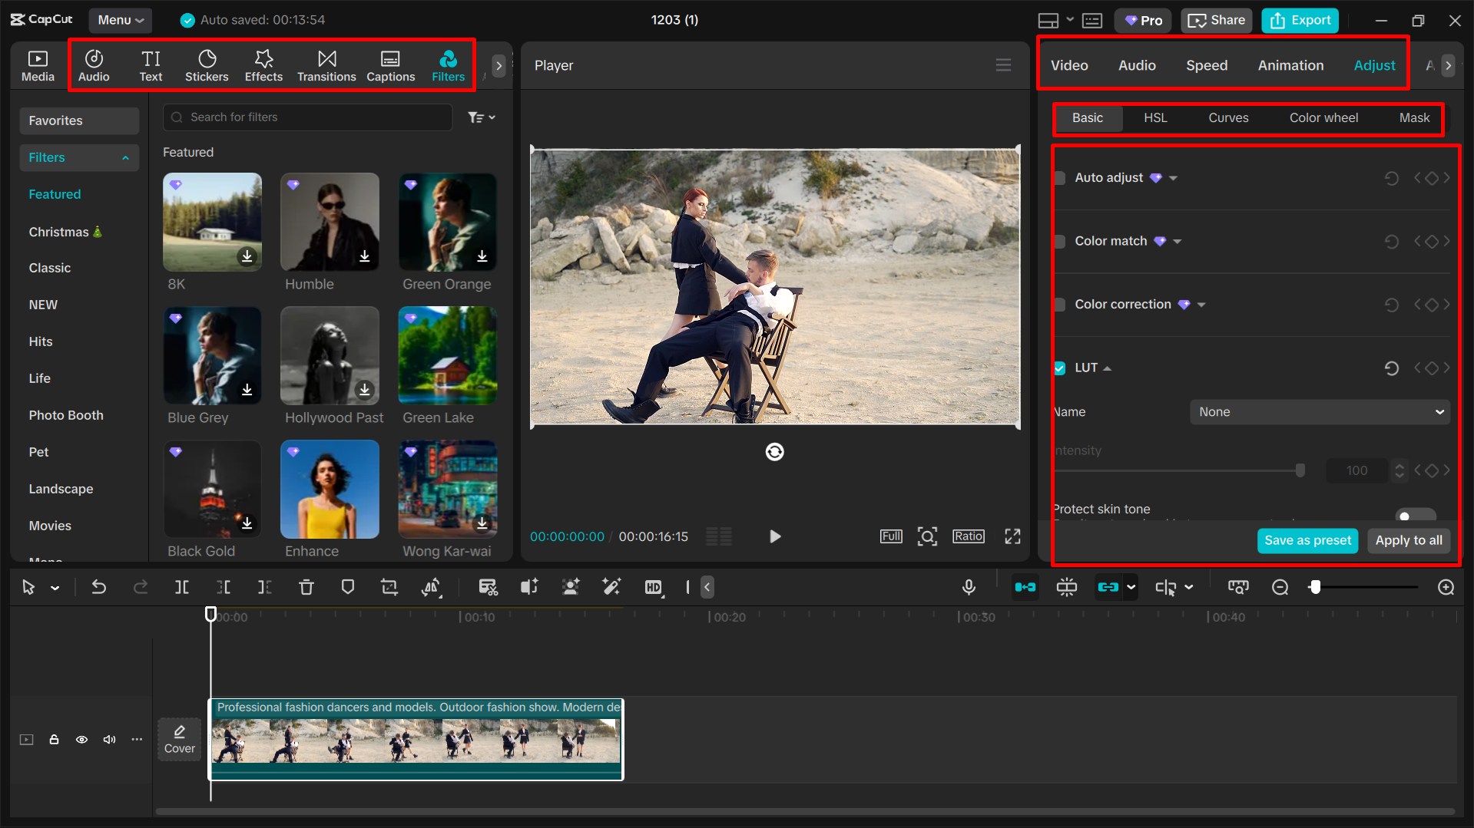This screenshot has height=828, width=1474.
Task: Toggle the Auto adjust checkbox
Action: click(x=1059, y=177)
